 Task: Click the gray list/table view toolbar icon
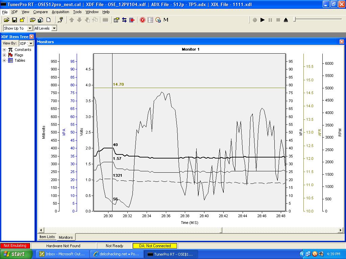coord(150,20)
